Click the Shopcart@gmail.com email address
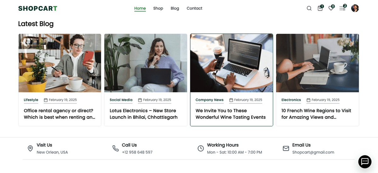Image resolution: width=378 pixels, height=173 pixels. tap(313, 152)
